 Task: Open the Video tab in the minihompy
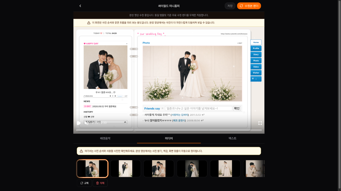tap(256, 67)
